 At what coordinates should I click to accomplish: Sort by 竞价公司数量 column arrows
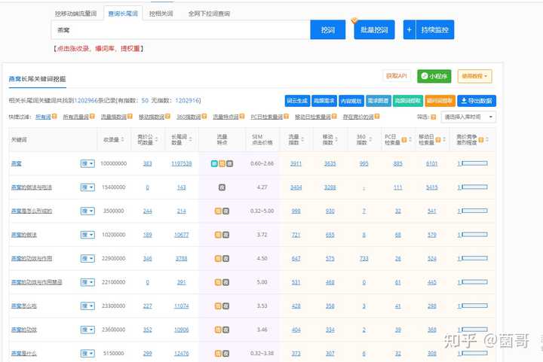(x=156, y=139)
